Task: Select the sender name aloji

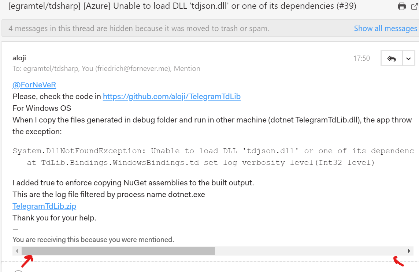Action: pos(19,57)
